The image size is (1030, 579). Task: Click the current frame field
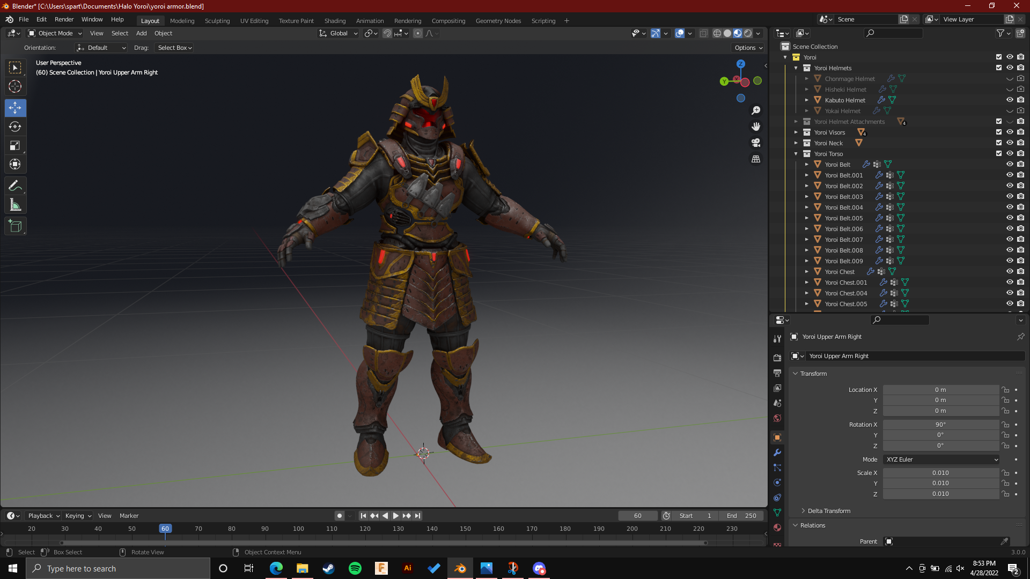click(637, 516)
